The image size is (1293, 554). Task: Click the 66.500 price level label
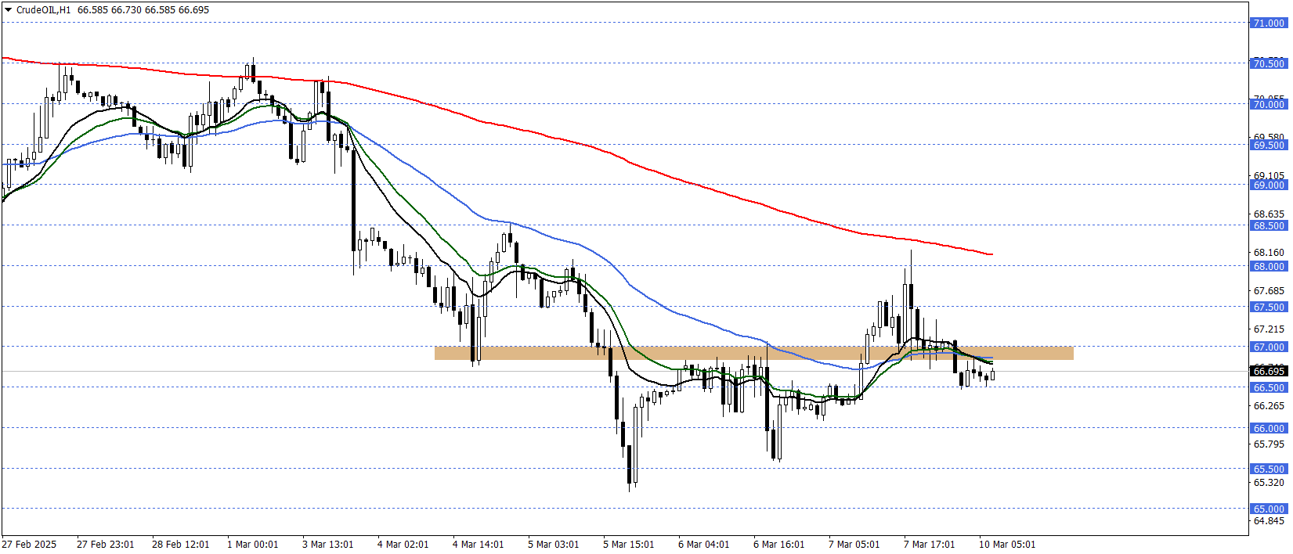[x=1269, y=387]
